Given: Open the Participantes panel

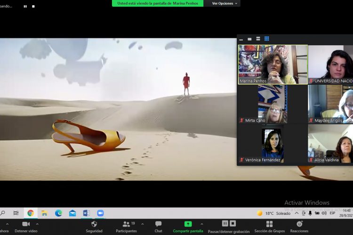Looking at the screenshot, I should [126, 227].
